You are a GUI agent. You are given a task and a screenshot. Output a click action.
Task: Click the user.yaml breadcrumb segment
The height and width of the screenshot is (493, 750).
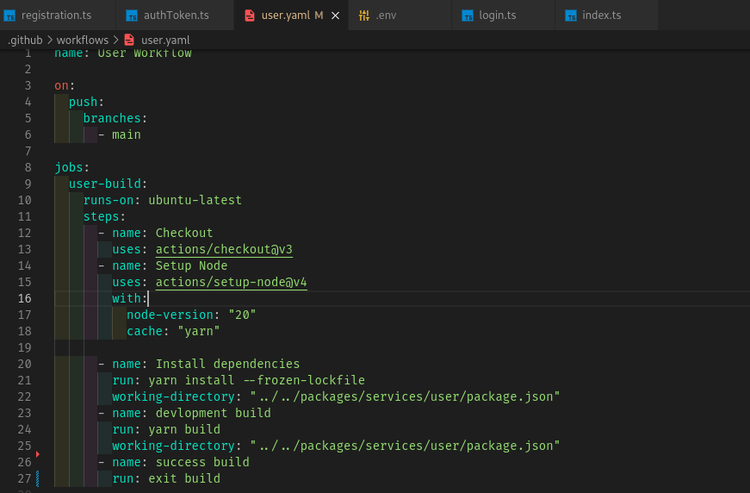(165, 41)
